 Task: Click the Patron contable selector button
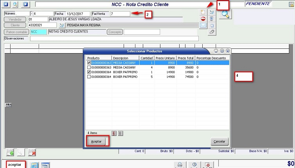tap(16, 32)
